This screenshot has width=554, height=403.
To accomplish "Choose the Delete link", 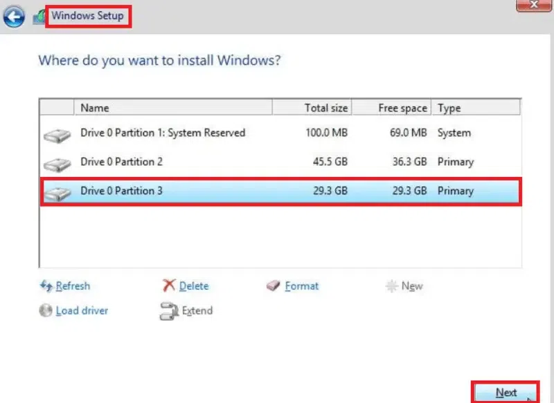I will pos(194,286).
